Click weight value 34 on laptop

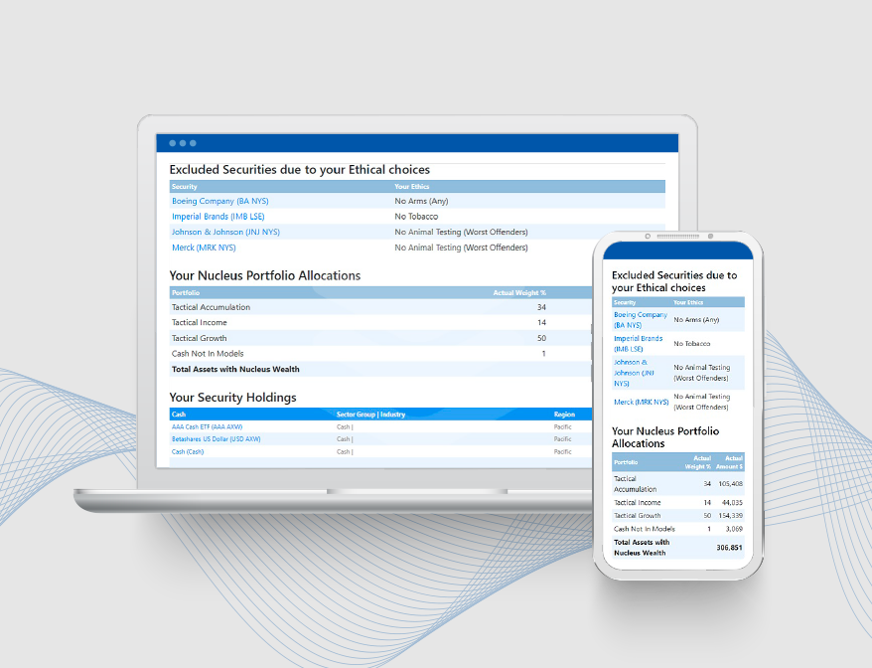[x=541, y=307]
